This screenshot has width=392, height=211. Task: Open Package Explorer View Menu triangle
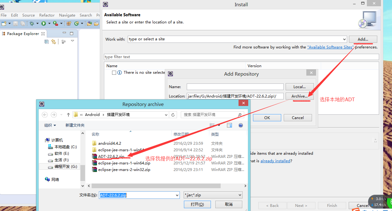pyautogui.click(x=72, y=41)
